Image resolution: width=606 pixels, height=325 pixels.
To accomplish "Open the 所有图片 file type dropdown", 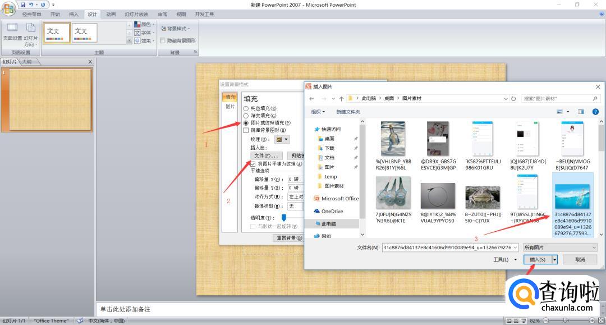I will [559, 248].
